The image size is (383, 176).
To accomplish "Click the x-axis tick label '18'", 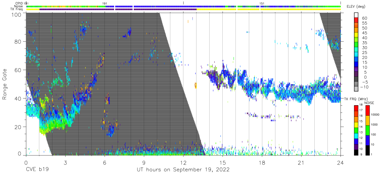I will [x=262, y=163].
